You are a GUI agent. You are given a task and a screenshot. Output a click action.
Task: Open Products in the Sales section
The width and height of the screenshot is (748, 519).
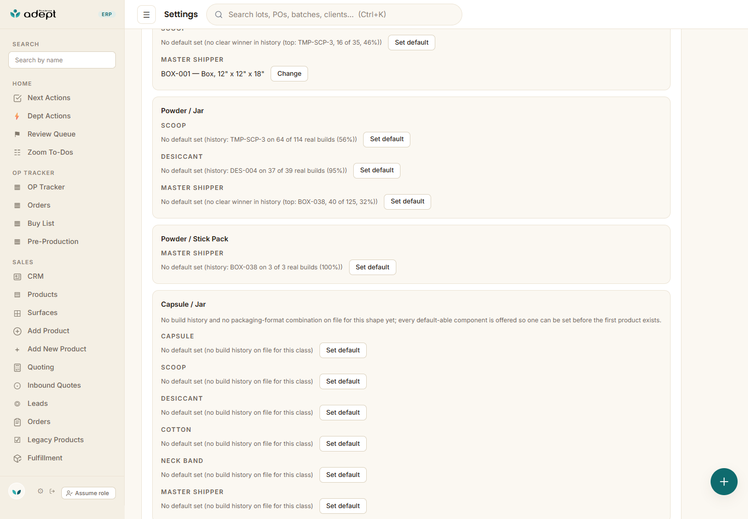tap(62, 294)
